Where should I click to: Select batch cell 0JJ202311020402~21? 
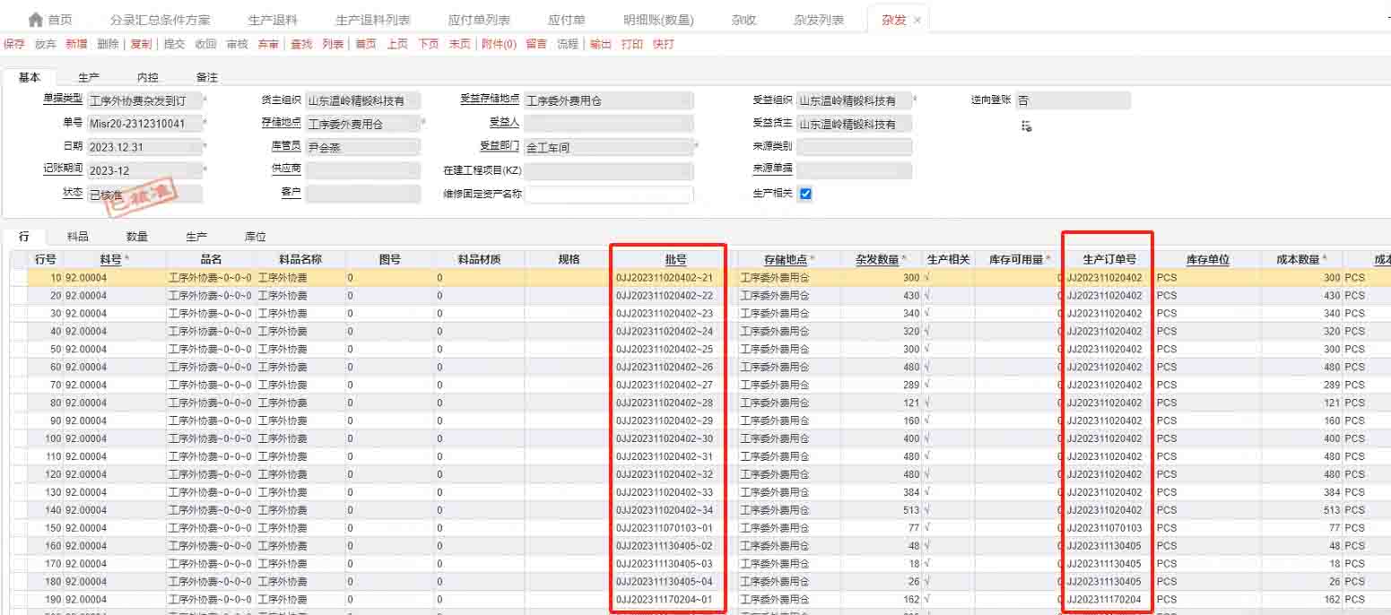665,278
